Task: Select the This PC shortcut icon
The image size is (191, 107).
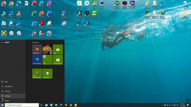Action: (x=4, y=15)
